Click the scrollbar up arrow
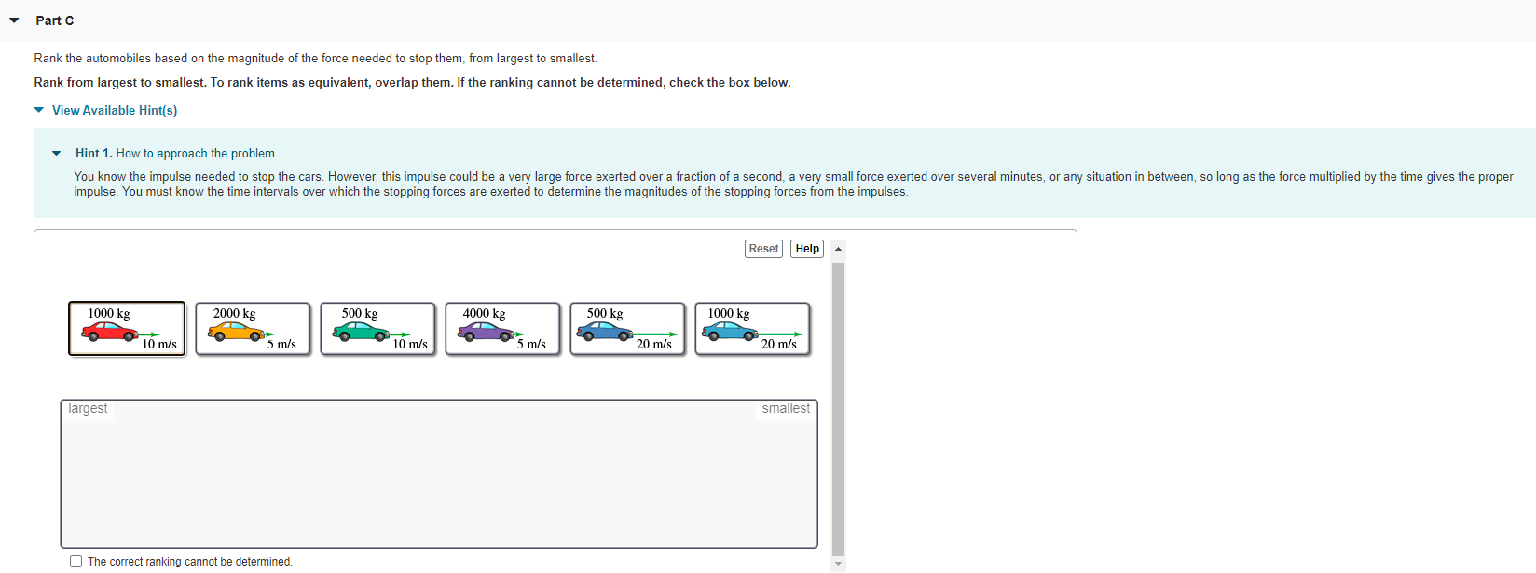 click(x=838, y=249)
